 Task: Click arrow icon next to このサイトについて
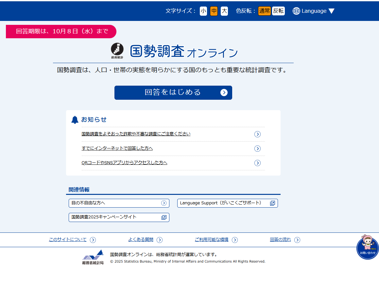tap(93, 240)
